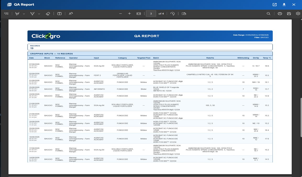Click the Batch column header
Image resolution: width=302 pixels, height=177 pixels.
pos(156,58)
